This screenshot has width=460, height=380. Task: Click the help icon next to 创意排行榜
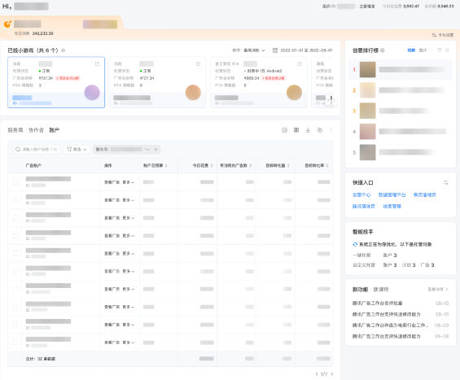pyautogui.click(x=383, y=50)
